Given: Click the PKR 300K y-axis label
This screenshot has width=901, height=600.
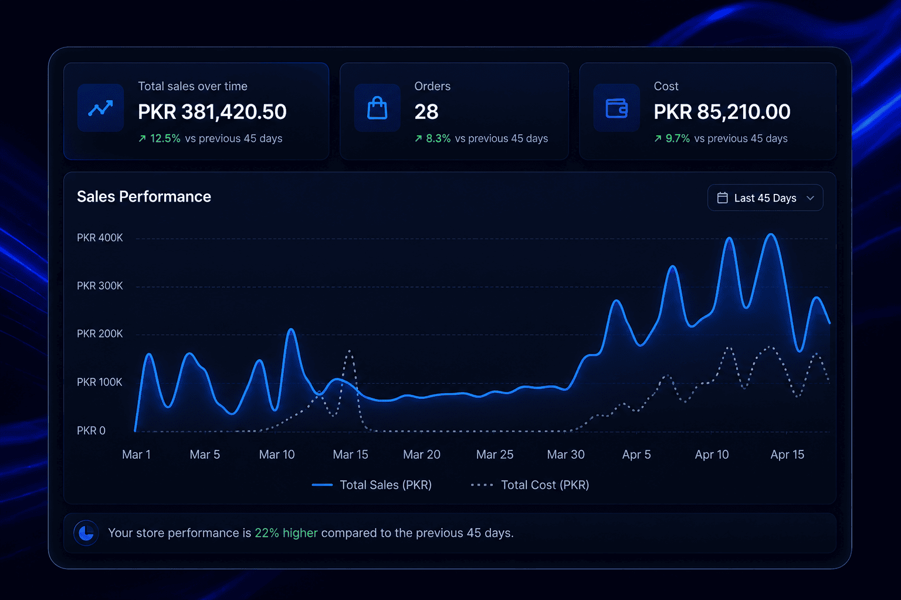Looking at the screenshot, I should click(100, 286).
